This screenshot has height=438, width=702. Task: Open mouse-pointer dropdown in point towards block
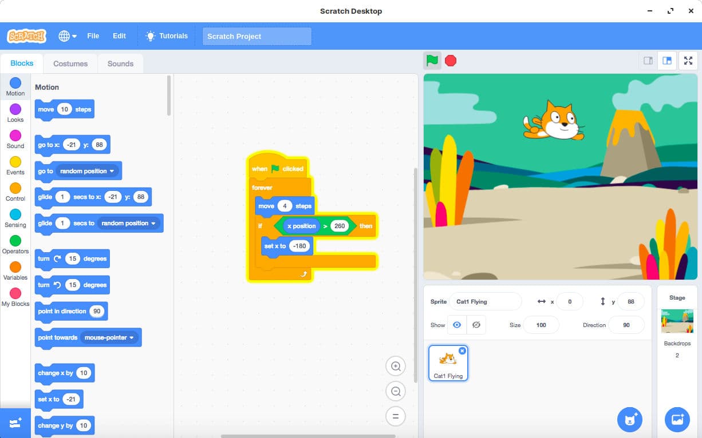click(131, 338)
